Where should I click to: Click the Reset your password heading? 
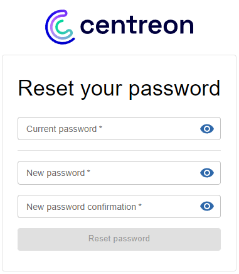(x=119, y=89)
